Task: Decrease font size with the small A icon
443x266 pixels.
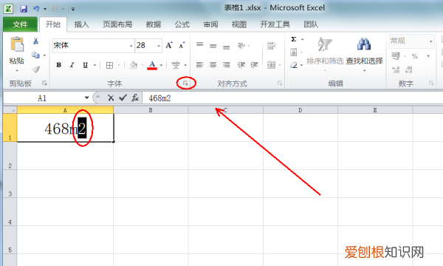Action: point(182,45)
